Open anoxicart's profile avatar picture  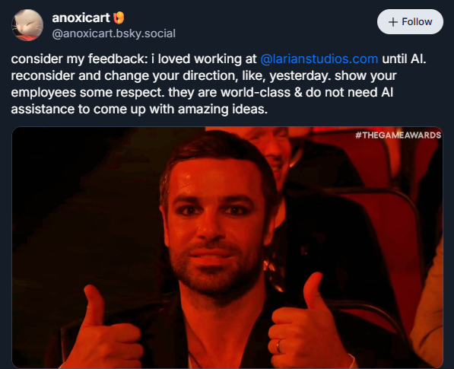pyautogui.click(x=27, y=25)
